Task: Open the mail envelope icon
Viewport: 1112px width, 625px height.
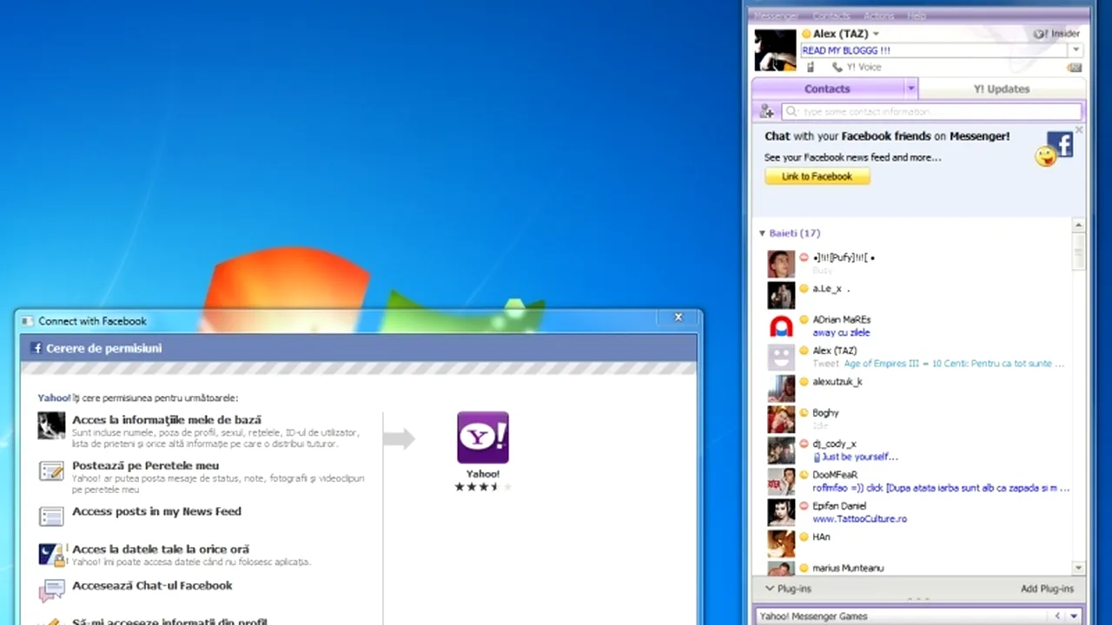Action: (1075, 67)
